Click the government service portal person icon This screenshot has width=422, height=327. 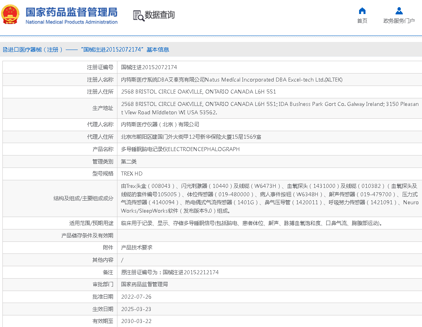[x=399, y=11]
